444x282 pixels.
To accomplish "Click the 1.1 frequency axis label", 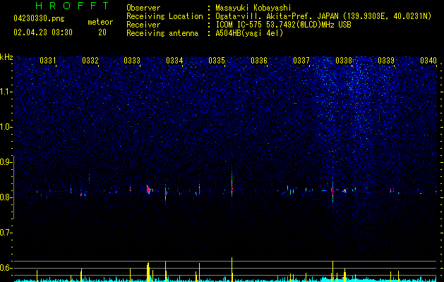I will [x=5, y=92].
